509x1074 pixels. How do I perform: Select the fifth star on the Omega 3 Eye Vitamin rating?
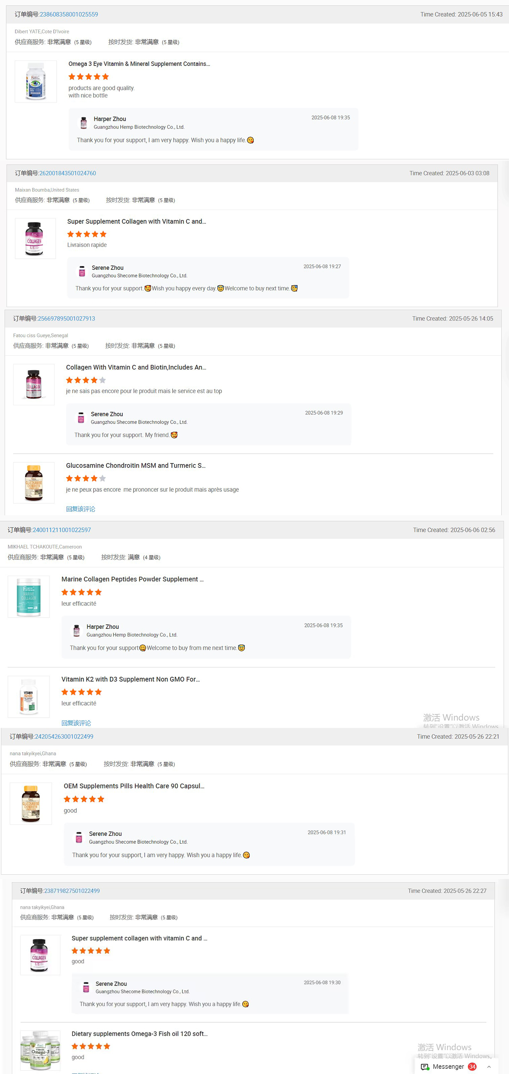105,76
